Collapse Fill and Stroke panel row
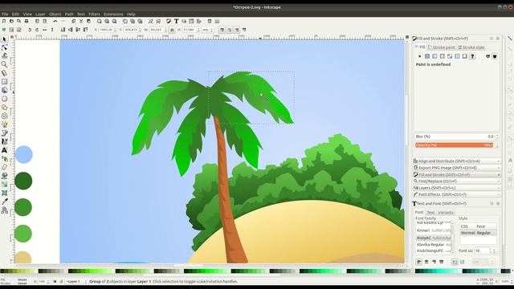The image size is (514, 289). point(457,175)
